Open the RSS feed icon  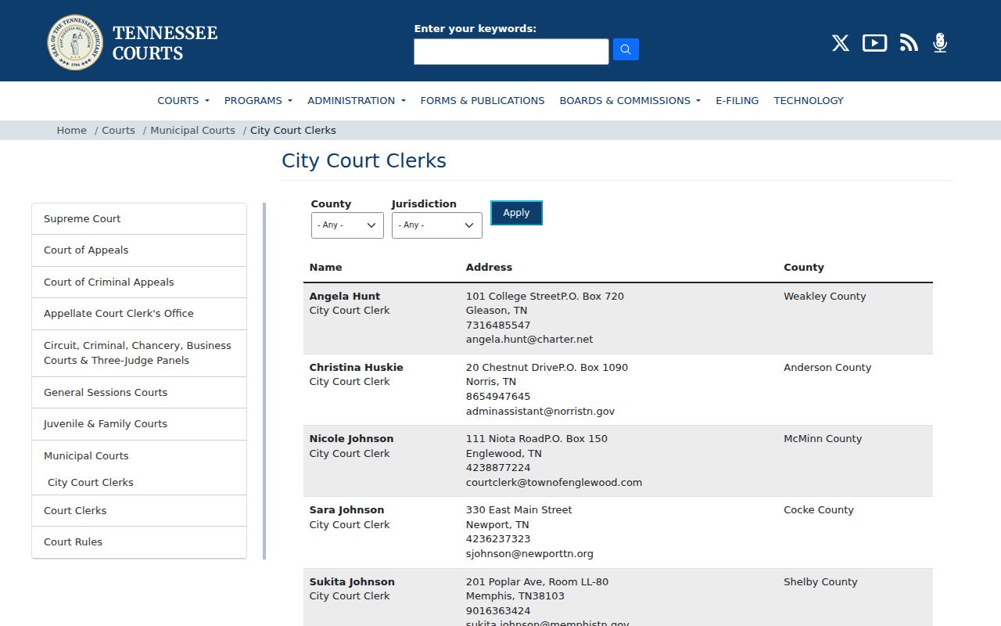909,43
